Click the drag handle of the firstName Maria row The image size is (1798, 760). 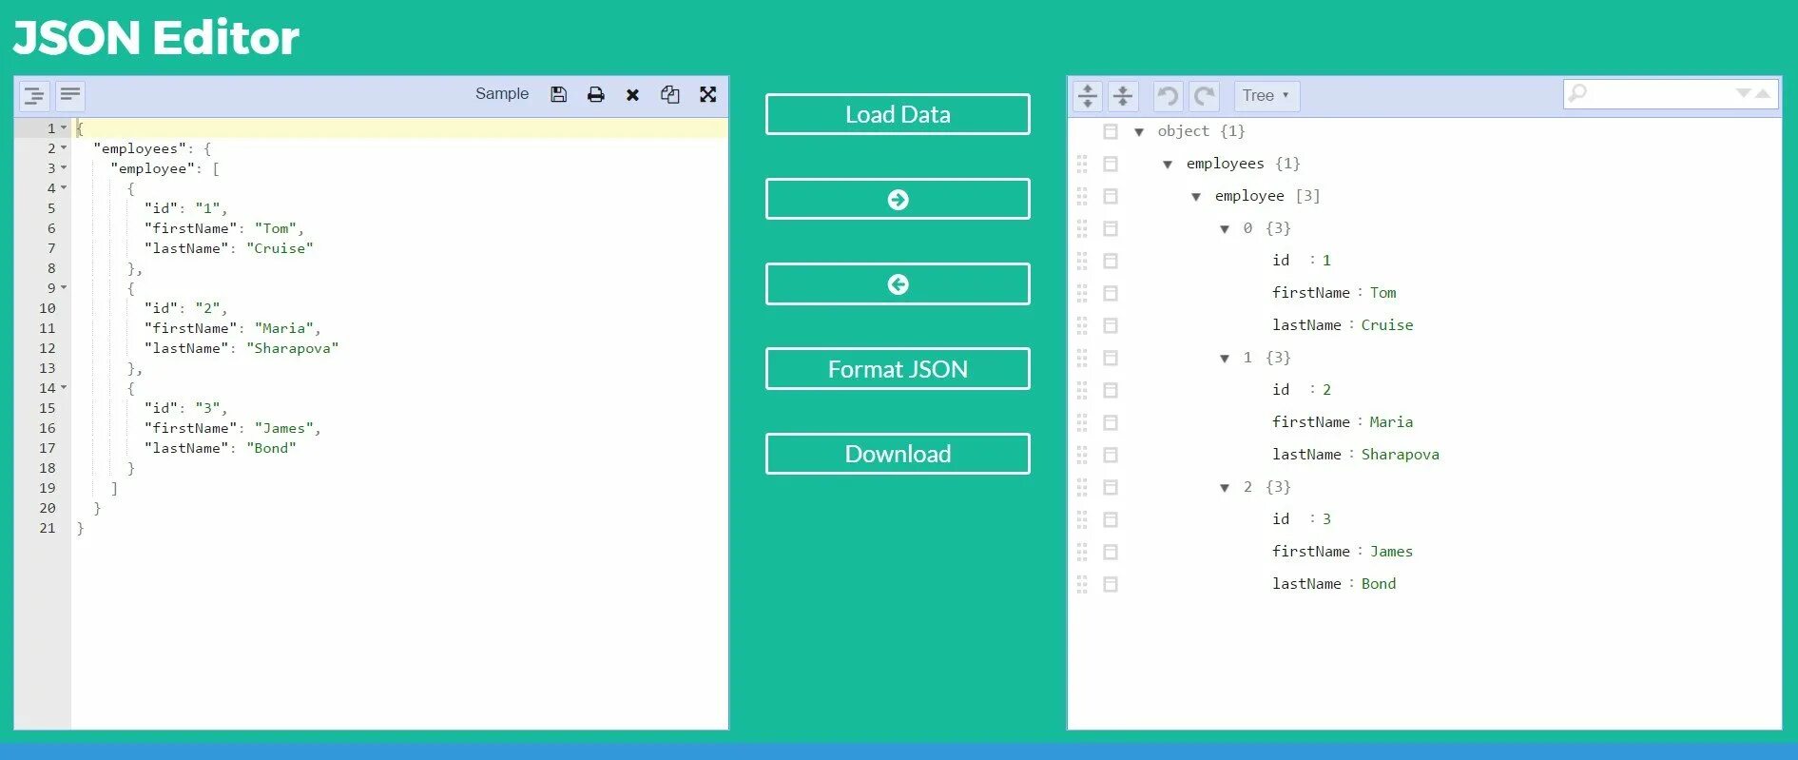point(1082,422)
